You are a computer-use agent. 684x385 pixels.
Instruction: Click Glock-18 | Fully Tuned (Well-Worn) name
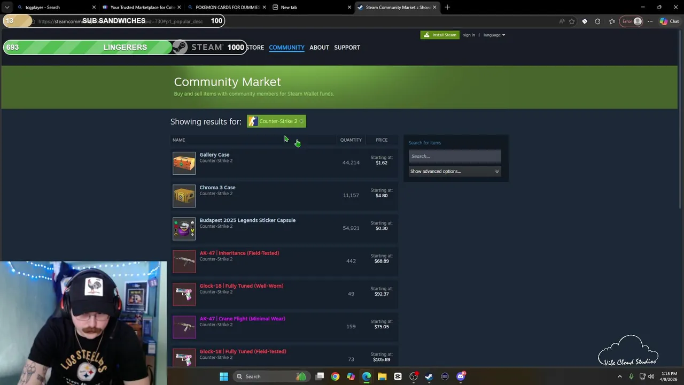coord(242,286)
